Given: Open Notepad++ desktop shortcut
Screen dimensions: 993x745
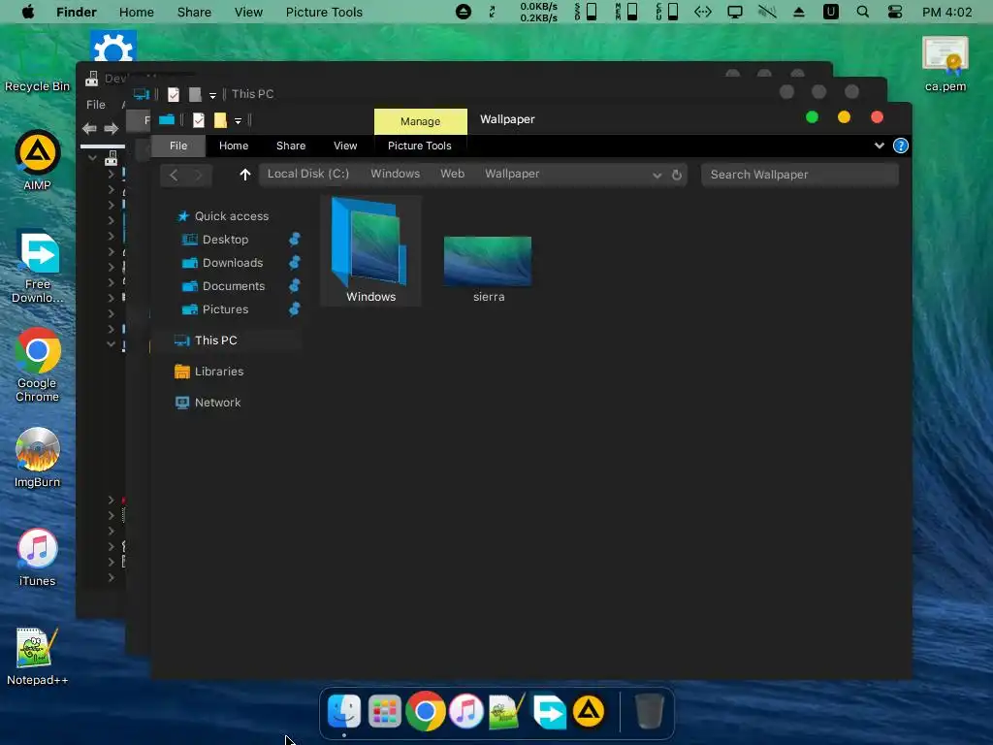Looking at the screenshot, I should tap(38, 657).
